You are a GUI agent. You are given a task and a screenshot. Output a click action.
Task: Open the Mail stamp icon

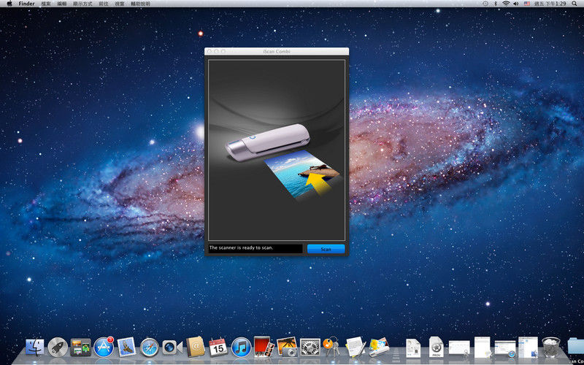tap(126, 347)
